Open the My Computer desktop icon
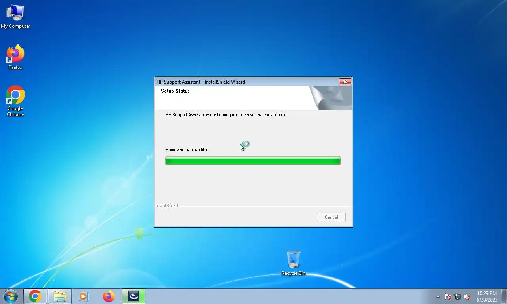507x304 pixels. tap(15, 17)
